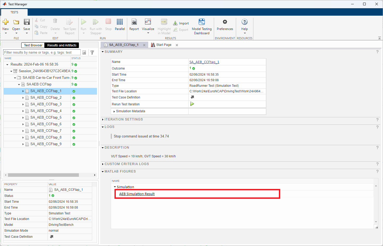This screenshot has height=246, width=383.
Task: Select the TESTS ribbon tab
Action: 14,12
